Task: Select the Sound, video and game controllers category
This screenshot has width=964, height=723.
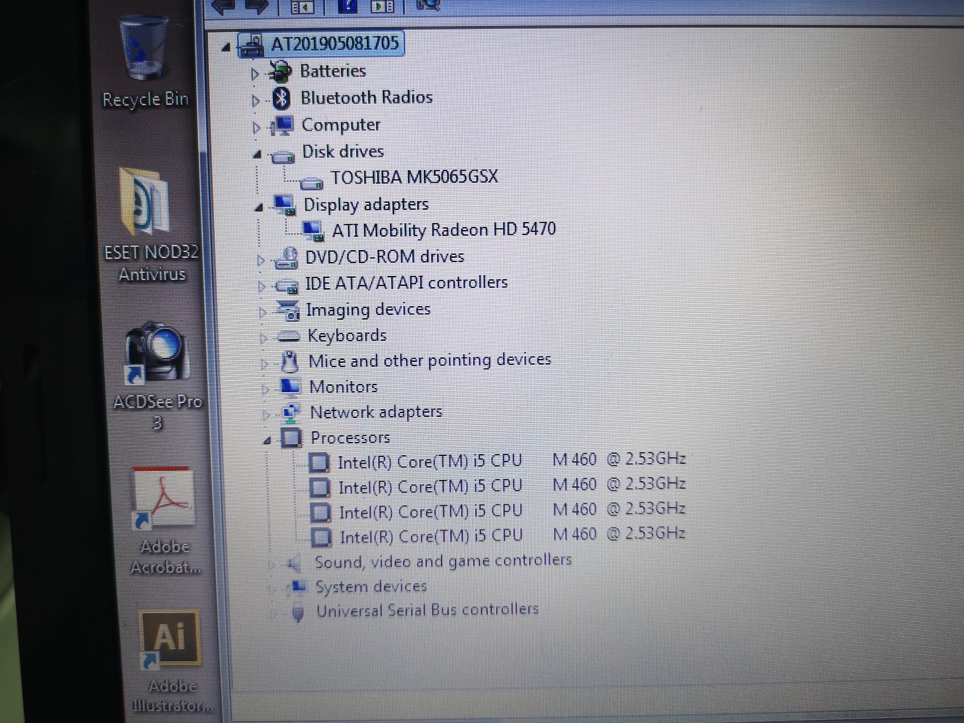Action: 443,560
